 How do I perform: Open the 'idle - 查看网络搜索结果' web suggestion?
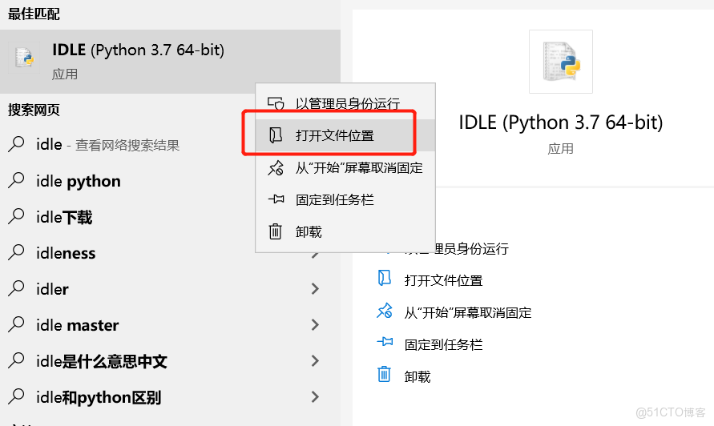point(127,145)
